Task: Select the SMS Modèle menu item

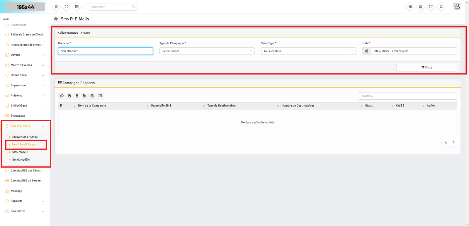Action: [x=20, y=152]
